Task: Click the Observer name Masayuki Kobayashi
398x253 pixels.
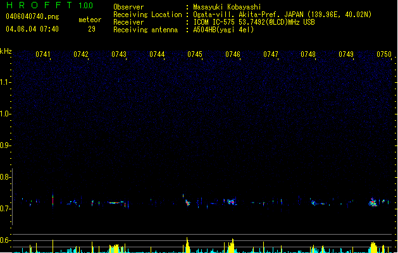Action: (227, 7)
